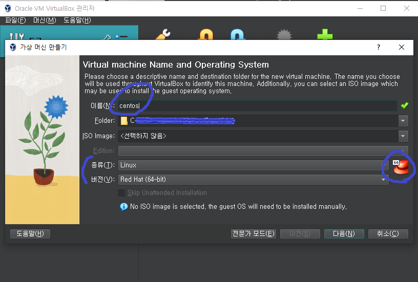Open the 도움말(H) menu in menu bar
The height and width of the screenshot is (282, 418).
pyautogui.click(x=77, y=20)
